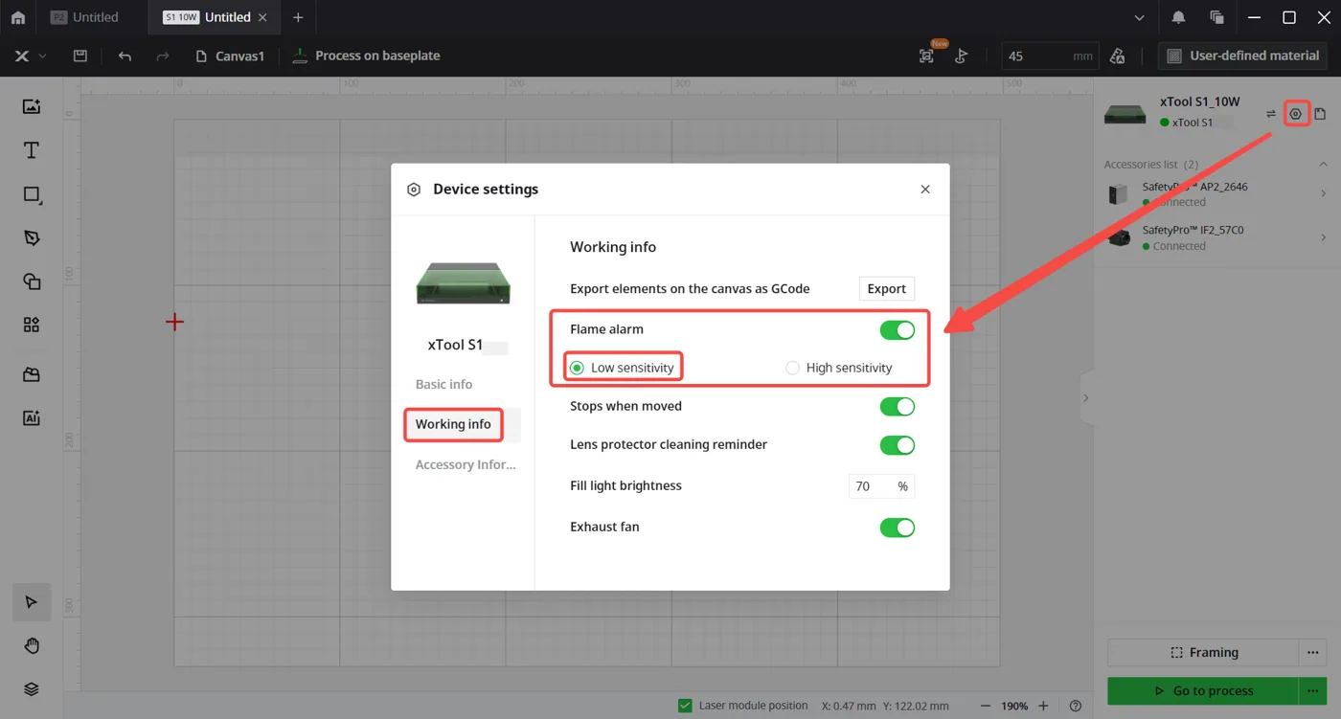Close the S1 10W Untitled tab

point(263,17)
